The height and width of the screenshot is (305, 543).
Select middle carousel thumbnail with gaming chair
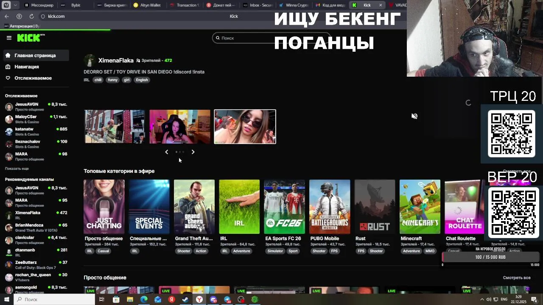[180, 127]
